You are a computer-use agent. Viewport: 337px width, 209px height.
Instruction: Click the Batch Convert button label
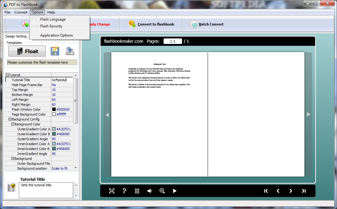(211, 24)
